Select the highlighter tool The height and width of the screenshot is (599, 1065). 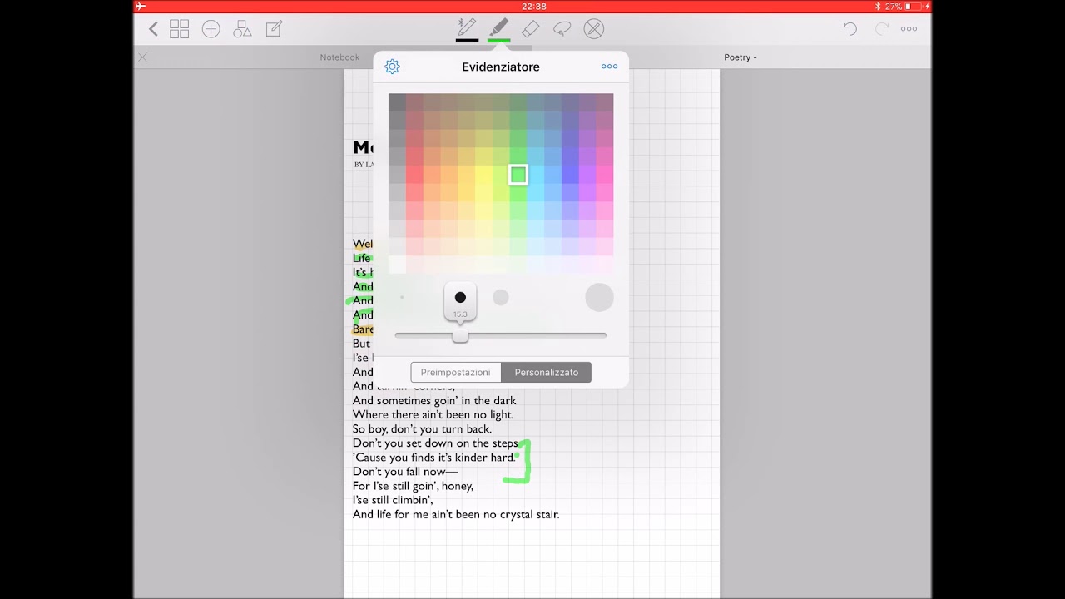pyautogui.click(x=498, y=28)
